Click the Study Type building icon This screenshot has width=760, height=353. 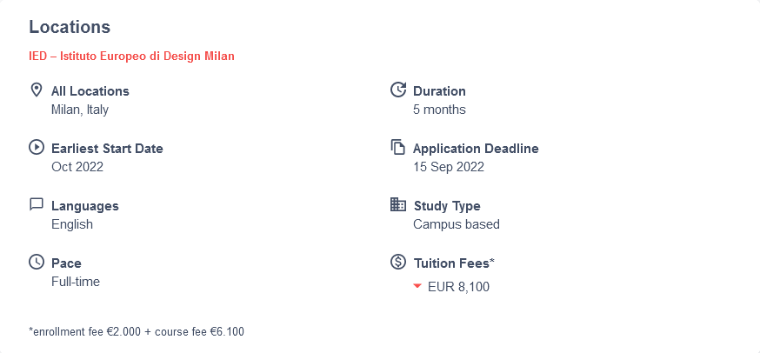pyautogui.click(x=398, y=204)
